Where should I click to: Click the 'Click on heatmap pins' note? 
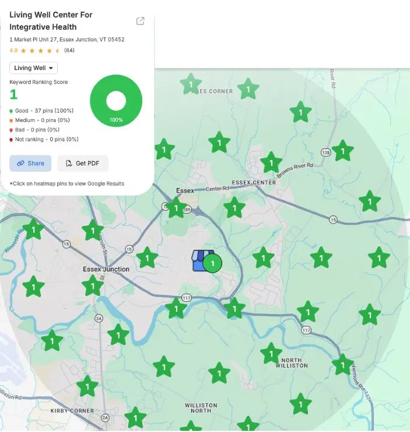coord(67,183)
